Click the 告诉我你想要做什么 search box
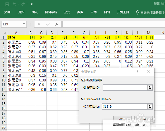Screen dimensions: 165x131 pos(153,12)
